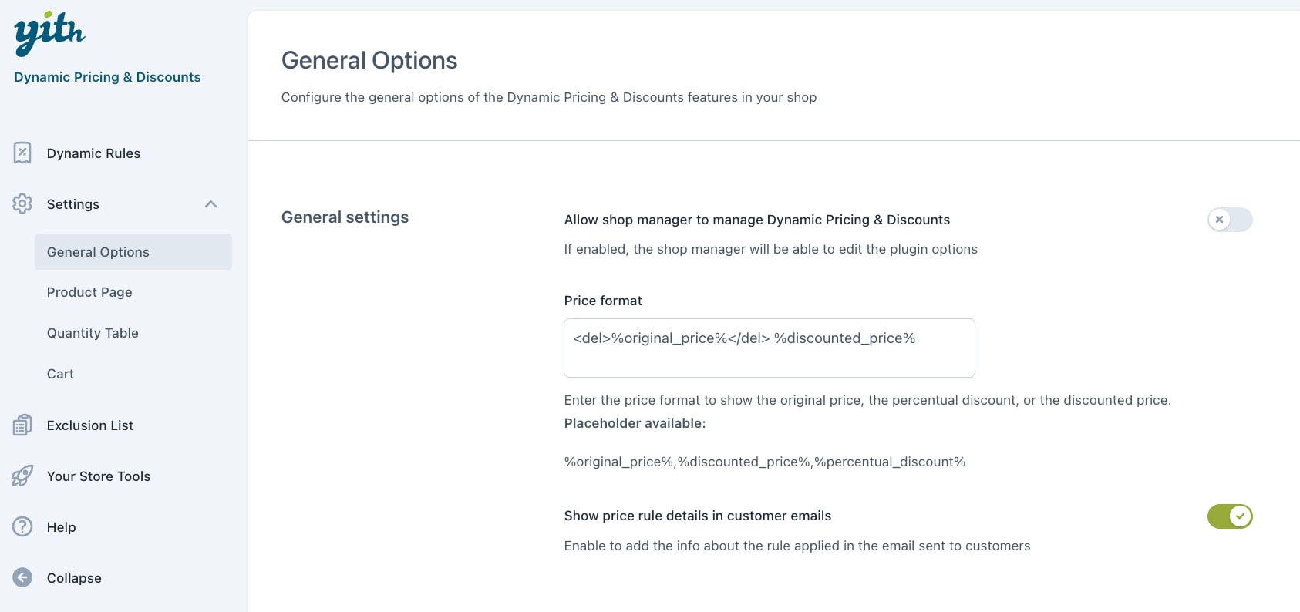Open the Quantity Table settings
This screenshot has height=612, width=1300.
click(93, 333)
